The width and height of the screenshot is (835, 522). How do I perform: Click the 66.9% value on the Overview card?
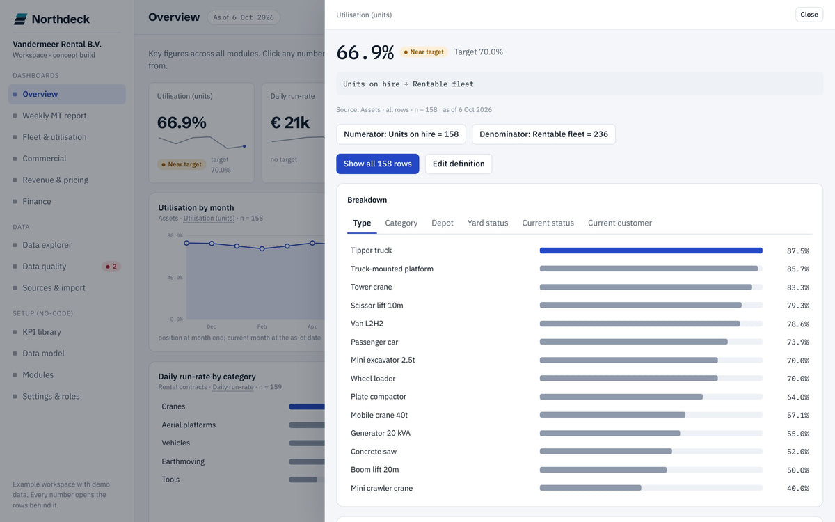click(182, 122)
